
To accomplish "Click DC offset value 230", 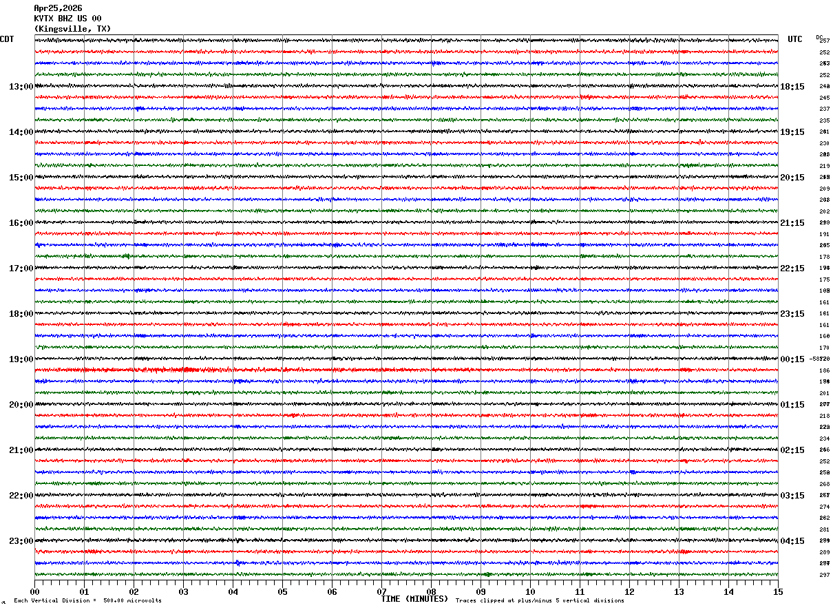I will click(824, 143).
